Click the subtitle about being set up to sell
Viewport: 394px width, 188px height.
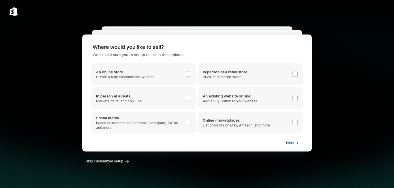(x=138, y=55)
